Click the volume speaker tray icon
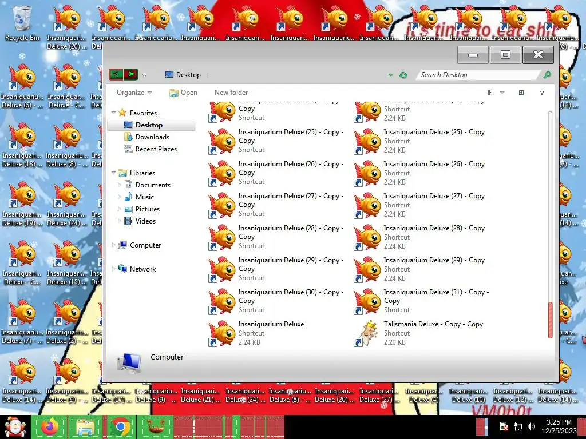Viewport: 586px width, 439px height. pyautogui.click(x=531, y=426)
